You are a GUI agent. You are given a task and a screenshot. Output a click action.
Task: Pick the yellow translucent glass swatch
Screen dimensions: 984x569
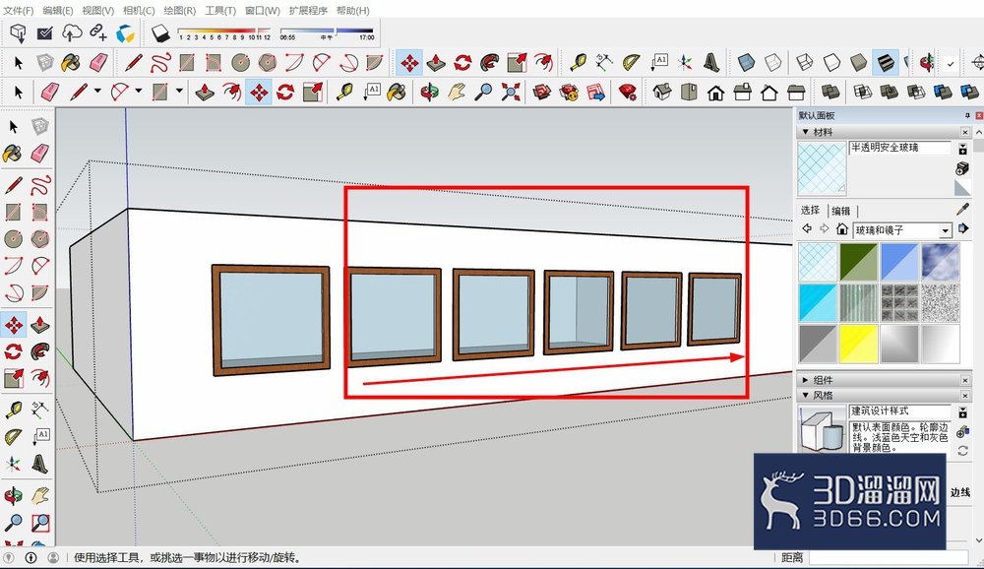tap(858, 344)
